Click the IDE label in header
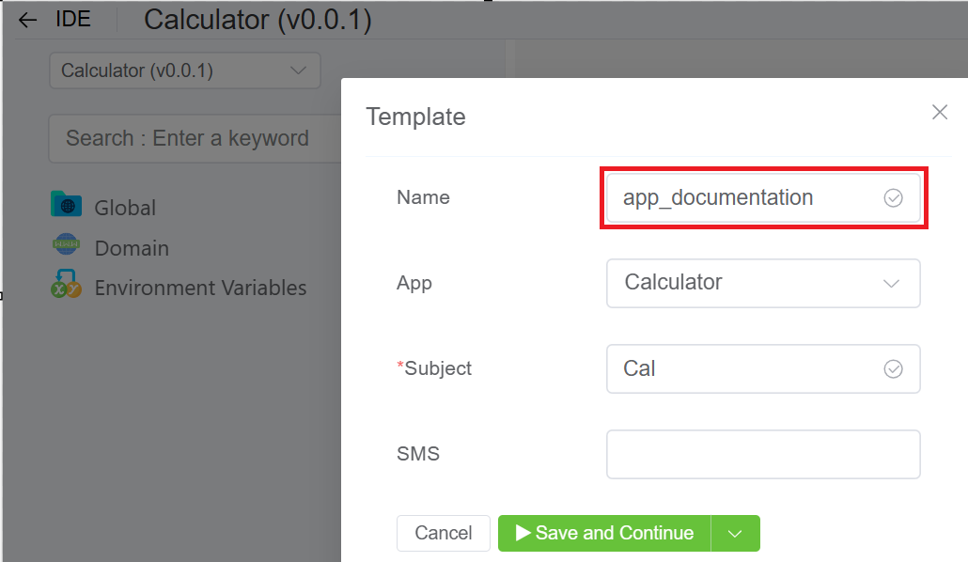 [x=73, y=20]
